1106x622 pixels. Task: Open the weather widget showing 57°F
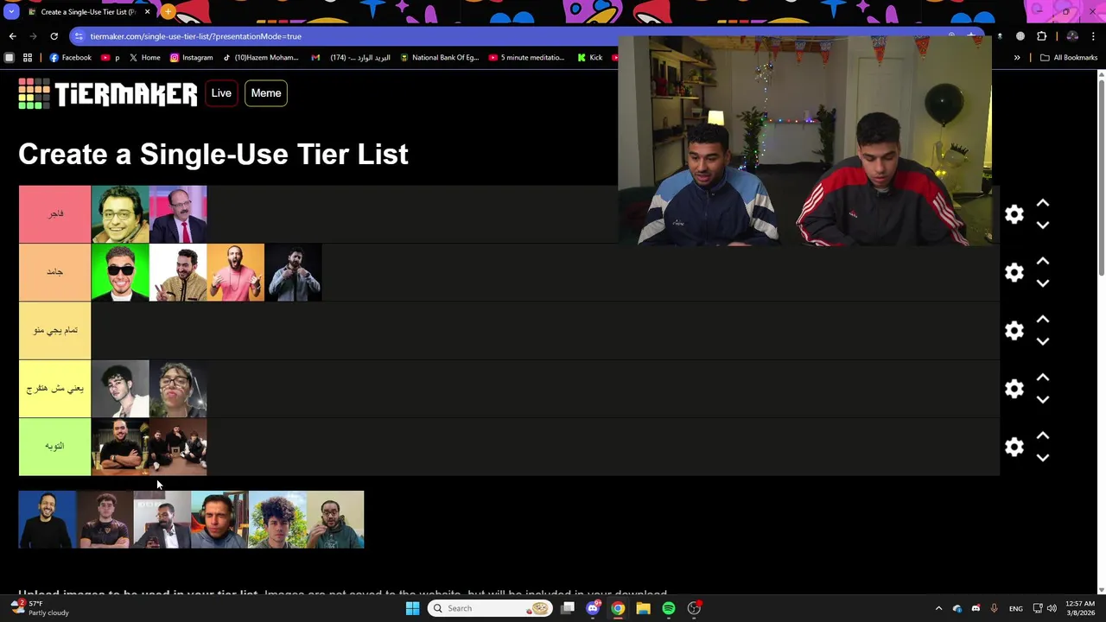41,608
